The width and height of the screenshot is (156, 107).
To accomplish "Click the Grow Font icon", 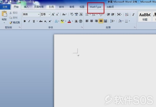I will click(53, 14).
